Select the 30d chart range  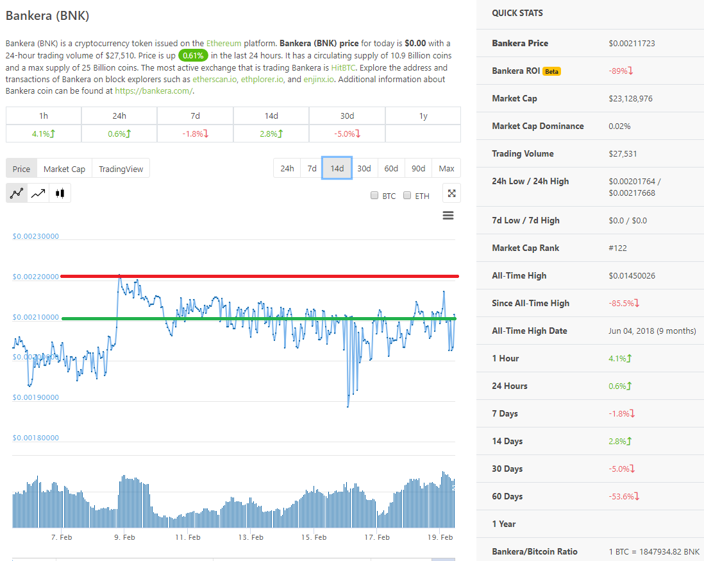[x=364, y=168]
